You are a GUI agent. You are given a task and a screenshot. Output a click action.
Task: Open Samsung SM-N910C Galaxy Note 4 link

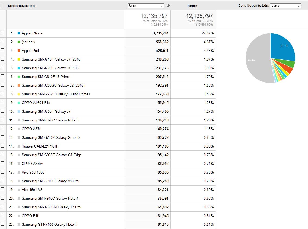(50, 198)
